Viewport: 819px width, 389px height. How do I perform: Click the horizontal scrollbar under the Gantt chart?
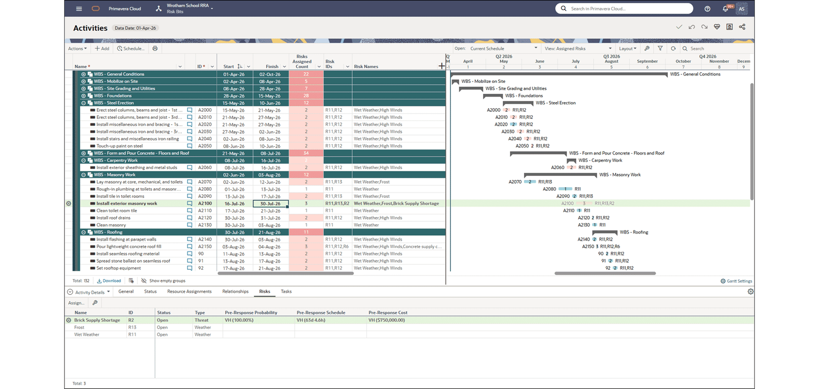pyautogui.click(x=605, y=273)
